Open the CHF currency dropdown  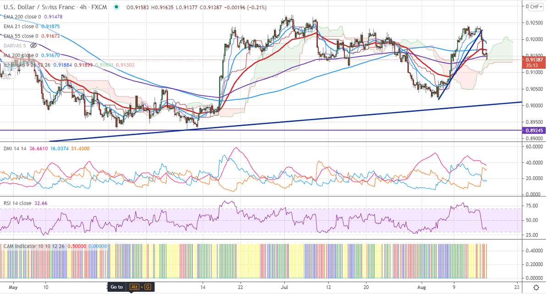pos(536,7)
